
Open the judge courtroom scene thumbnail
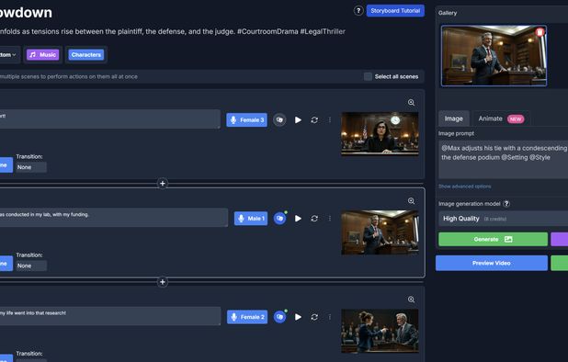pos(380,133)
